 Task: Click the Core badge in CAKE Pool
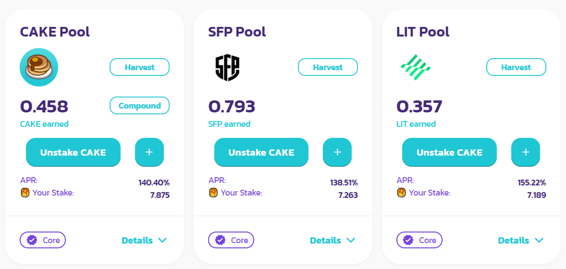coord(43,240)
